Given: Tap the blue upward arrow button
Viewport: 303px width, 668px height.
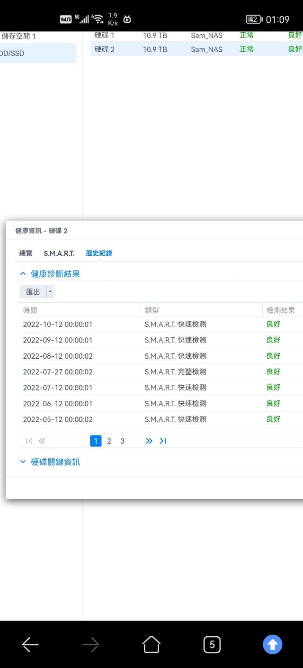Looking at the screenshot, I should coord(272,644).
